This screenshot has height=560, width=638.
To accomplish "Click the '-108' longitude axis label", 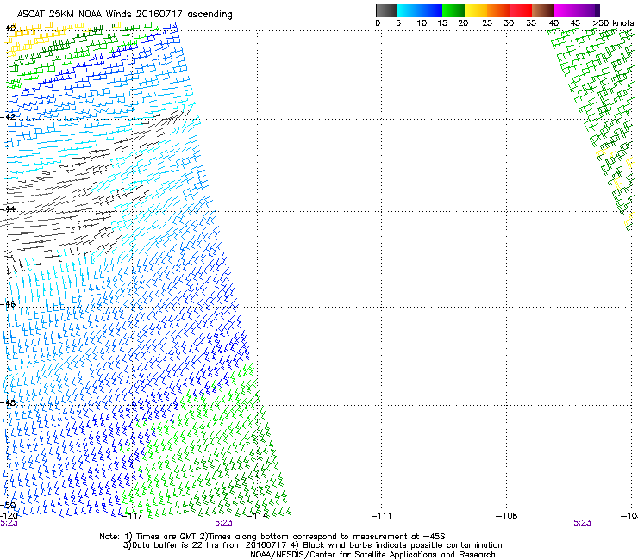I will coord(507,516).
